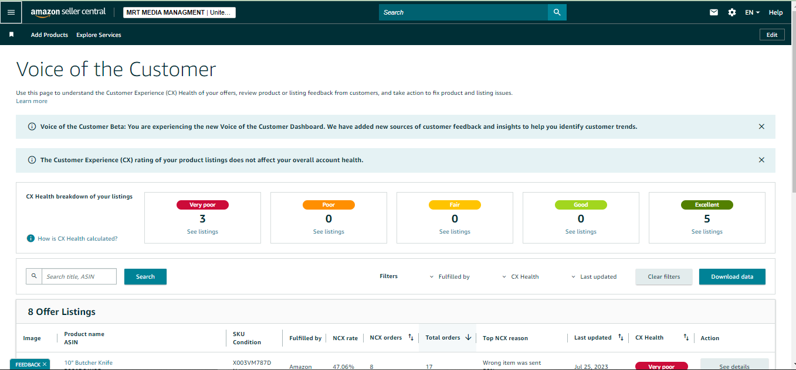
Task: Open Help in the header
Action: point(775,12)
